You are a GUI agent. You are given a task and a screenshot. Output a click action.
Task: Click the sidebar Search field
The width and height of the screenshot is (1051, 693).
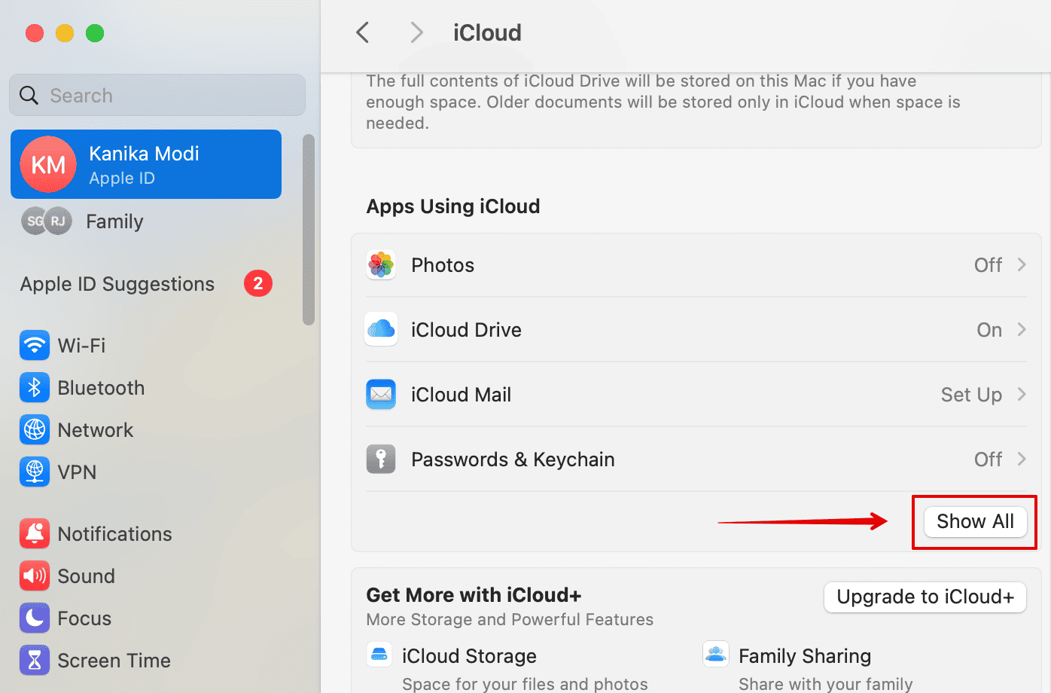(158, 96)
